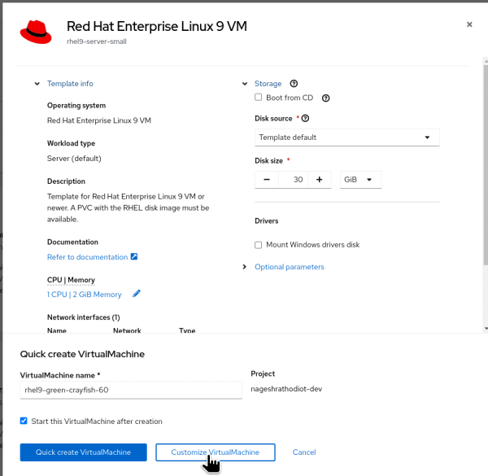Click the help icon beside Boot from CD
Screen dimensions: 488x476
325,98
